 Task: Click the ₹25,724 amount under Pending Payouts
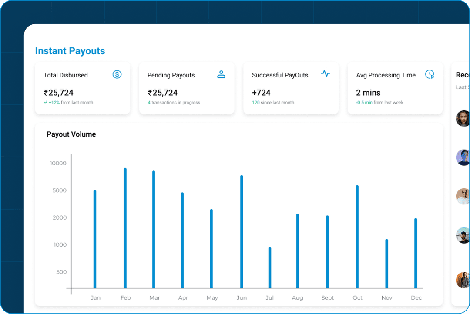pyautogui.click(x=162, y=93)
